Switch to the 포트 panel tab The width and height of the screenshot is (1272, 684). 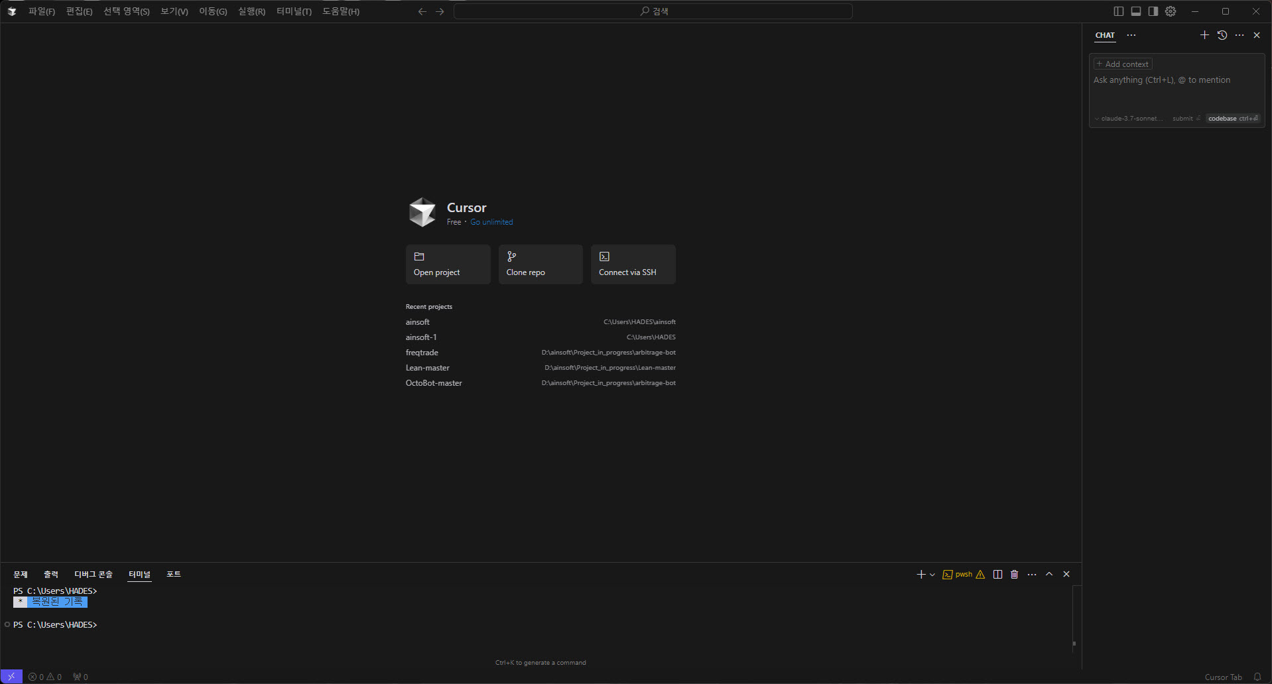pos(174,575)
